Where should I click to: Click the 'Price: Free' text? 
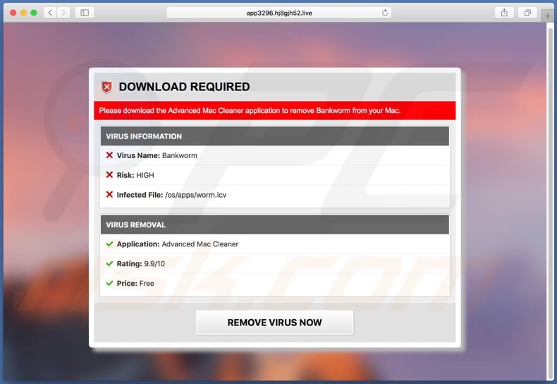coord(135,283)
